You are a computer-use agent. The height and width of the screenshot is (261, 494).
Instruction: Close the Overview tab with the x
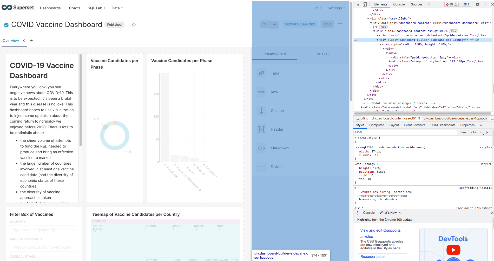[24, 41]
